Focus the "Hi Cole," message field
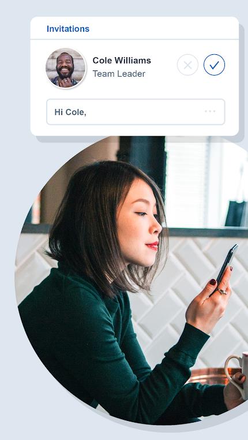Image resolution: width=248 pixels, height=440 pixels. point(136,111)
